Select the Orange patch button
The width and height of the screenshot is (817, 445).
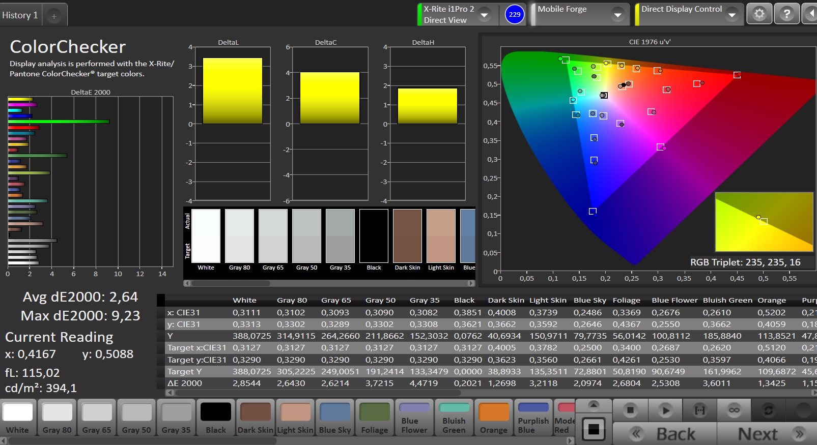(494, 418)
